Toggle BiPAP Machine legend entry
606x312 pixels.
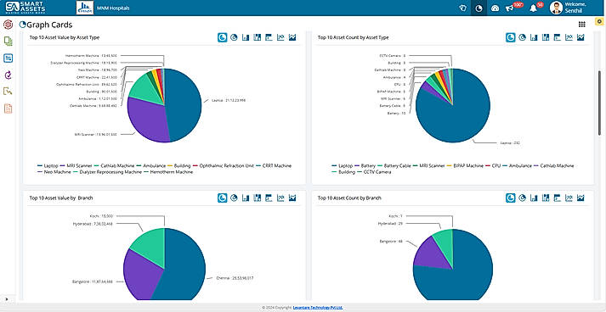[465, 166]
